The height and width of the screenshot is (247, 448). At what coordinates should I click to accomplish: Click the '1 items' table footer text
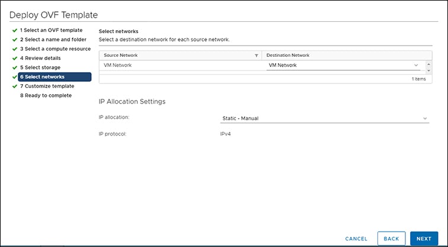[x=418, y=79]
